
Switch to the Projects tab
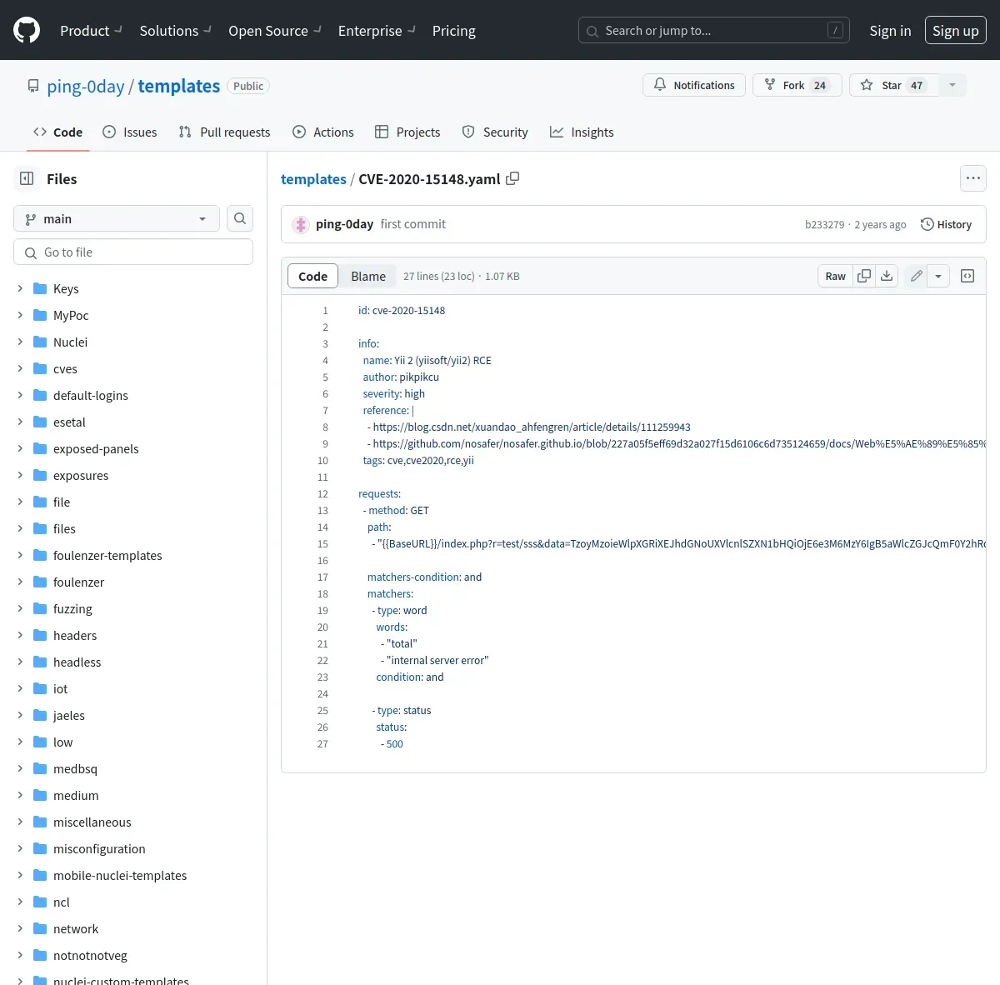point(407,132)
